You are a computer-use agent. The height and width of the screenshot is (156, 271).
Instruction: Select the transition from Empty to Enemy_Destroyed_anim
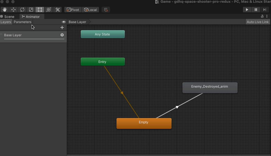pos(178,107)
